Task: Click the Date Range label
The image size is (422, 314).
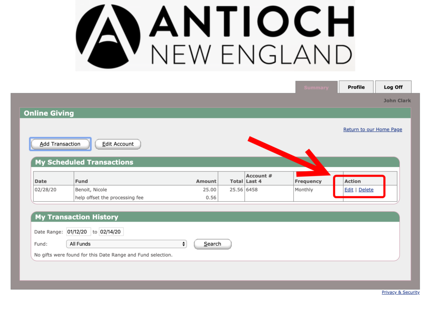Action: click(x=49, y=232)
